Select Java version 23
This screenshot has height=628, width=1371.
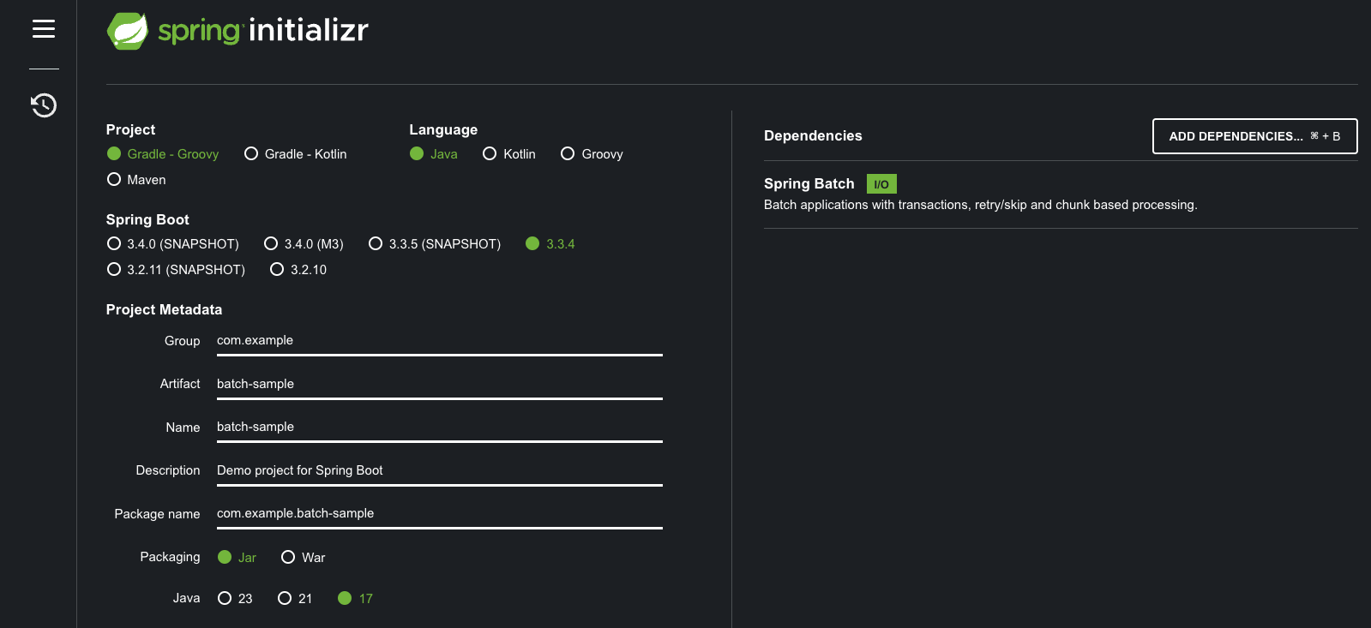tap(235, 599)
